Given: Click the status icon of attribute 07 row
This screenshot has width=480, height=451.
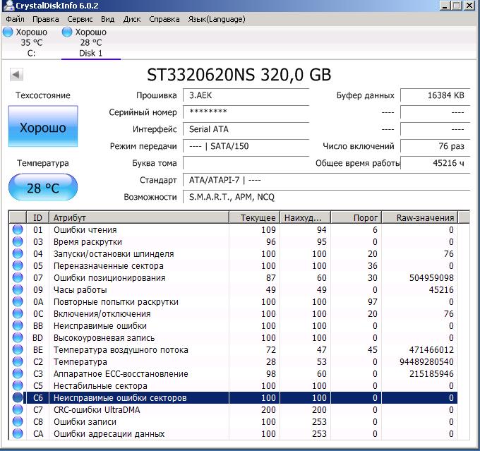Looking at the screenshot, I should click(x=18, y=277).
